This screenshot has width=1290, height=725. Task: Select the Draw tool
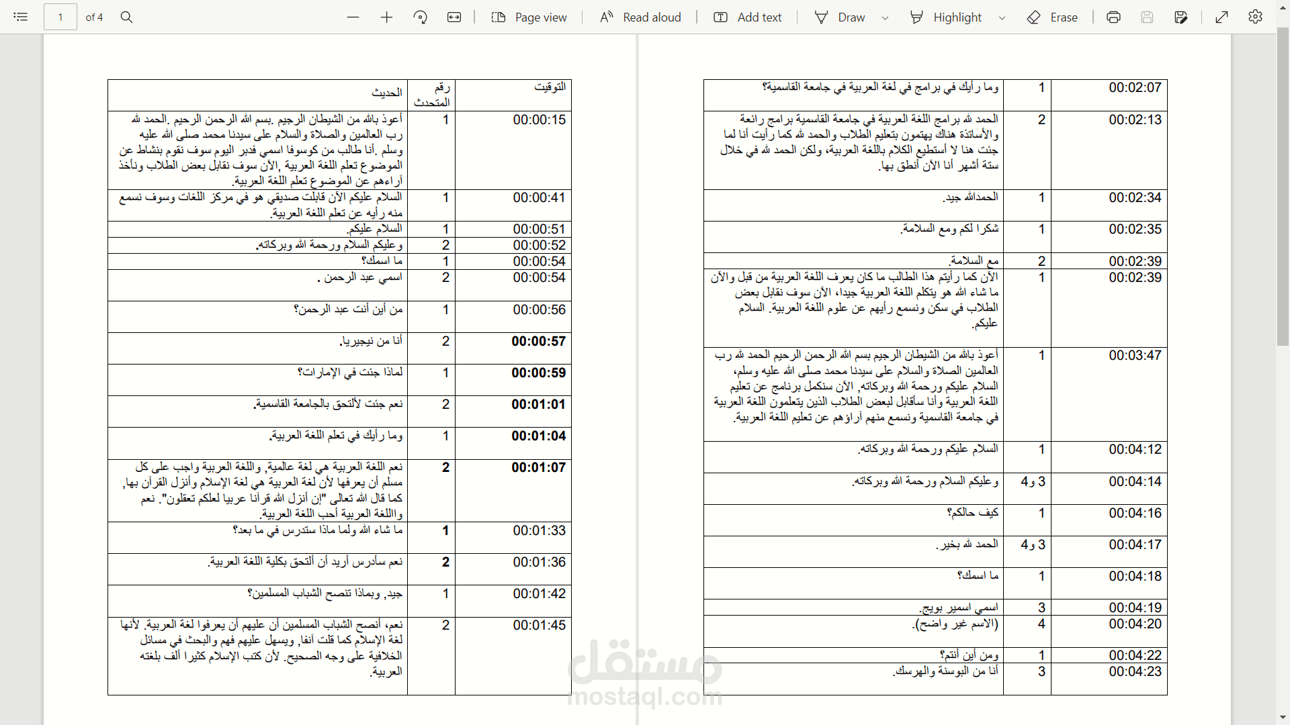pos(840,17)
